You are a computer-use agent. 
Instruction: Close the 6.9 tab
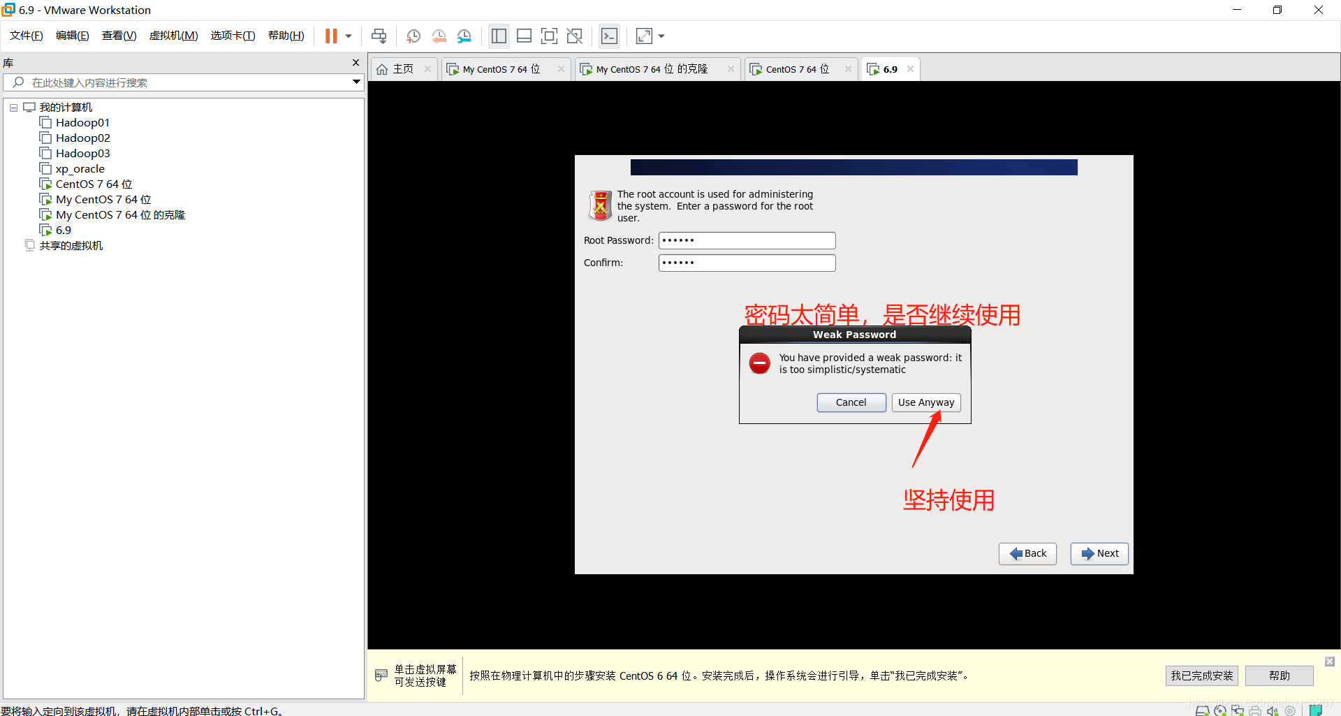[x=910, y=69]
